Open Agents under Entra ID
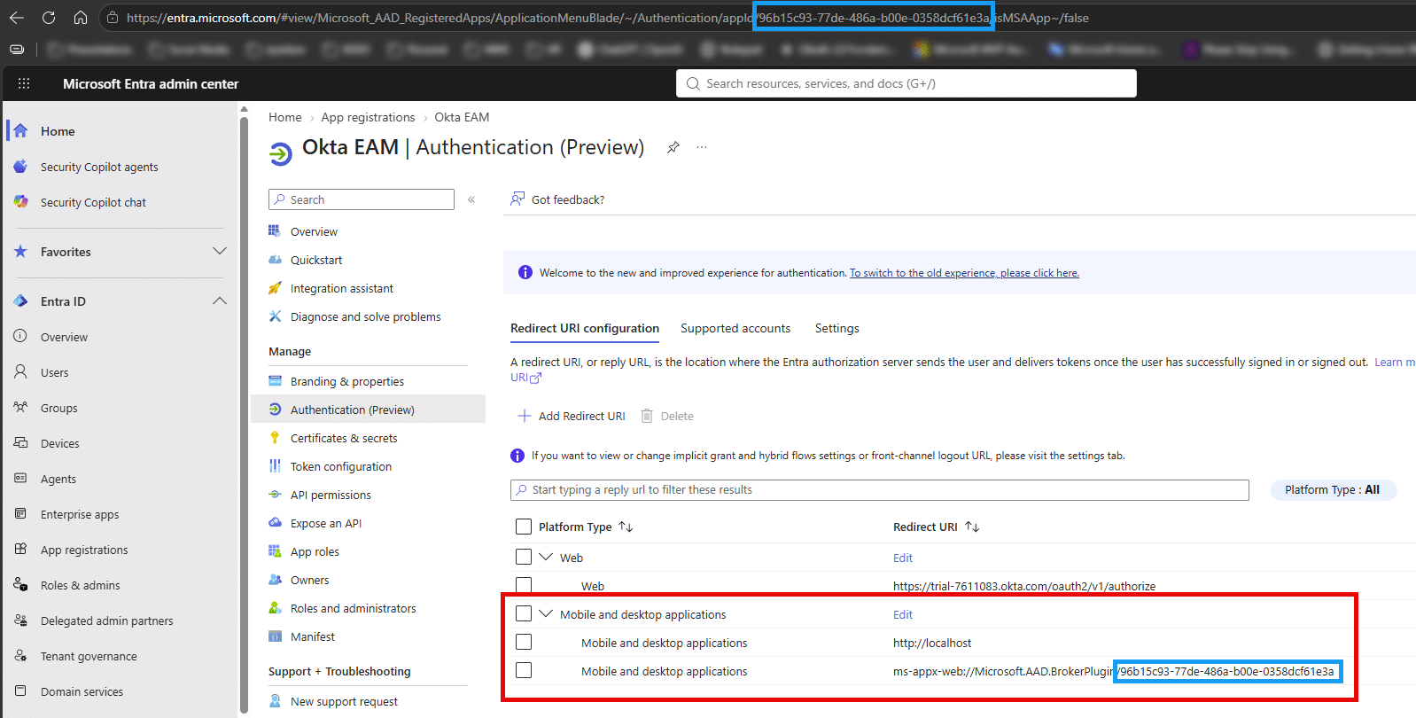The width and height of the screenshot is (1416, 718). click(58, 479)
